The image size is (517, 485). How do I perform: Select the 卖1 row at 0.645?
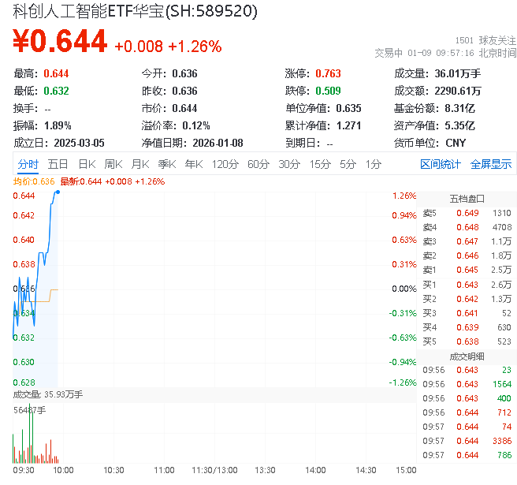click(467, 270)
